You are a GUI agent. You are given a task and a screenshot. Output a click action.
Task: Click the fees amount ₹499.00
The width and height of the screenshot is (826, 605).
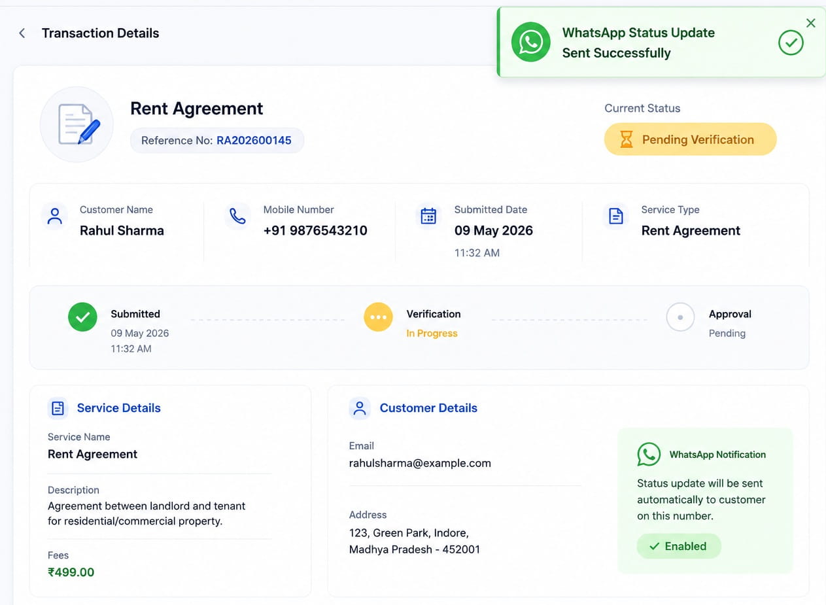pos(71,572)
